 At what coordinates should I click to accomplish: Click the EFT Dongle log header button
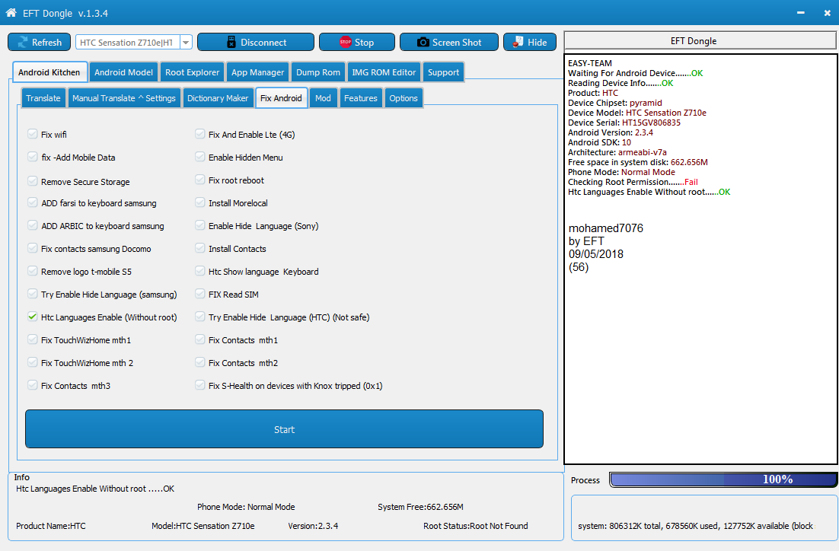coord(700,40)
